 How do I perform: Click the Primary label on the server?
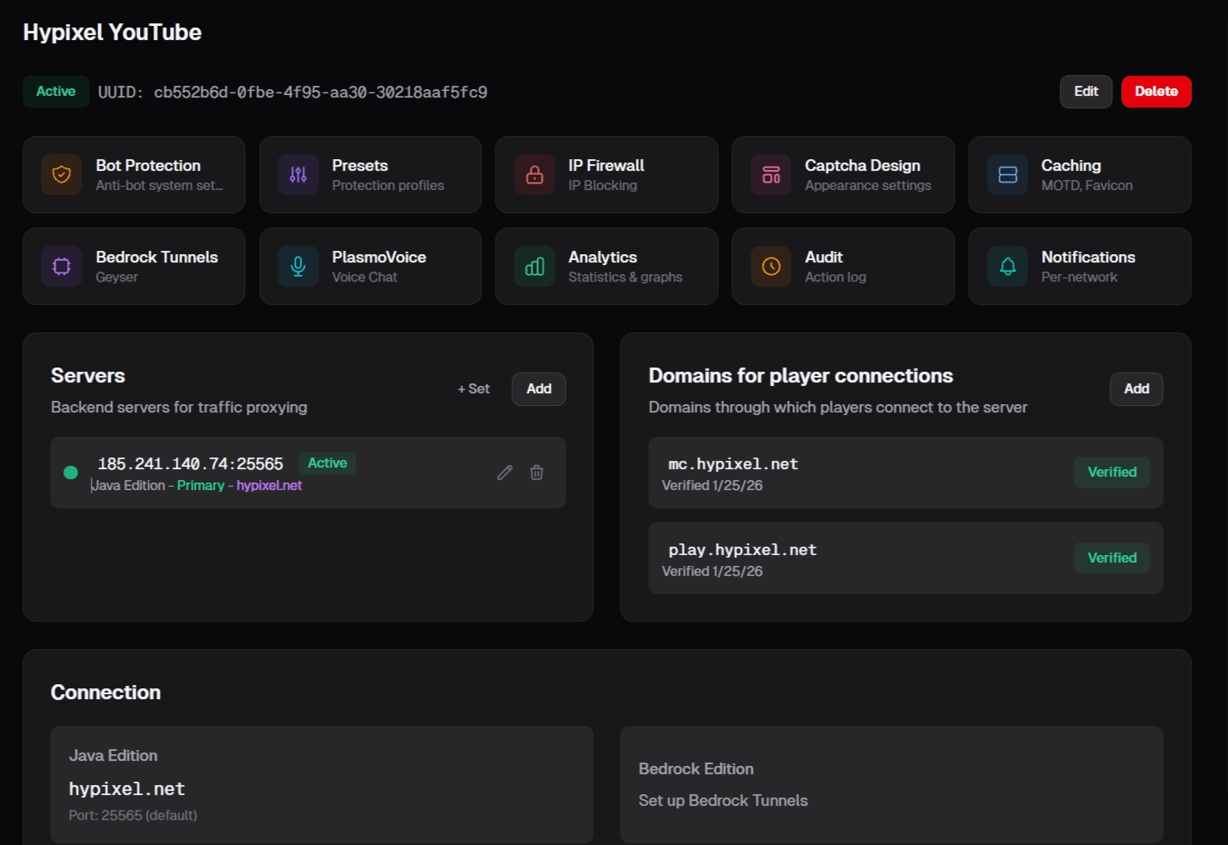click(201, 485)
